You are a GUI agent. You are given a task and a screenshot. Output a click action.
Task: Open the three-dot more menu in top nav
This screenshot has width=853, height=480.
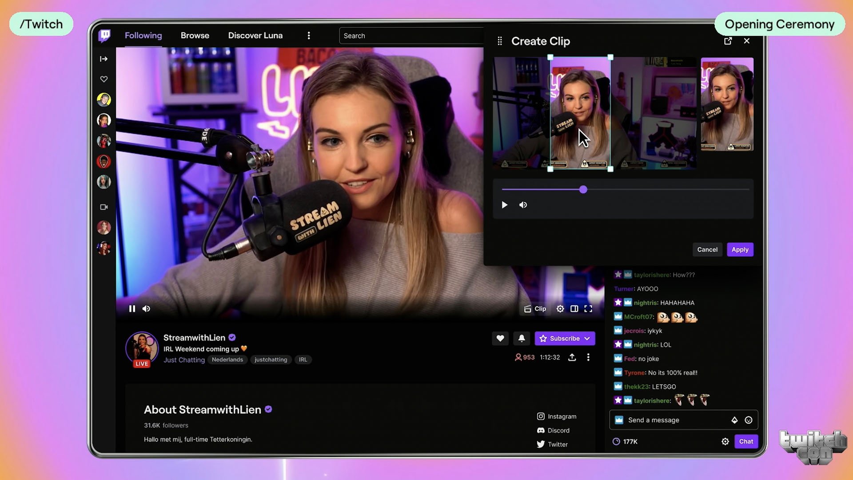[309, 36]
